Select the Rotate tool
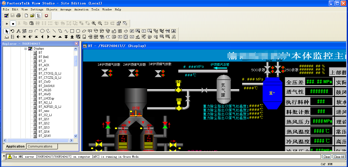 12,31
